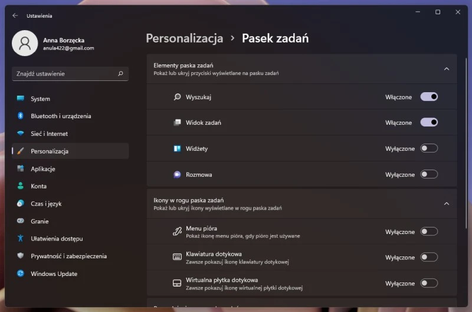472x312 pixels.
Task: Click the Bluetooth i urządzenia icon
Action: coord(21,116)
